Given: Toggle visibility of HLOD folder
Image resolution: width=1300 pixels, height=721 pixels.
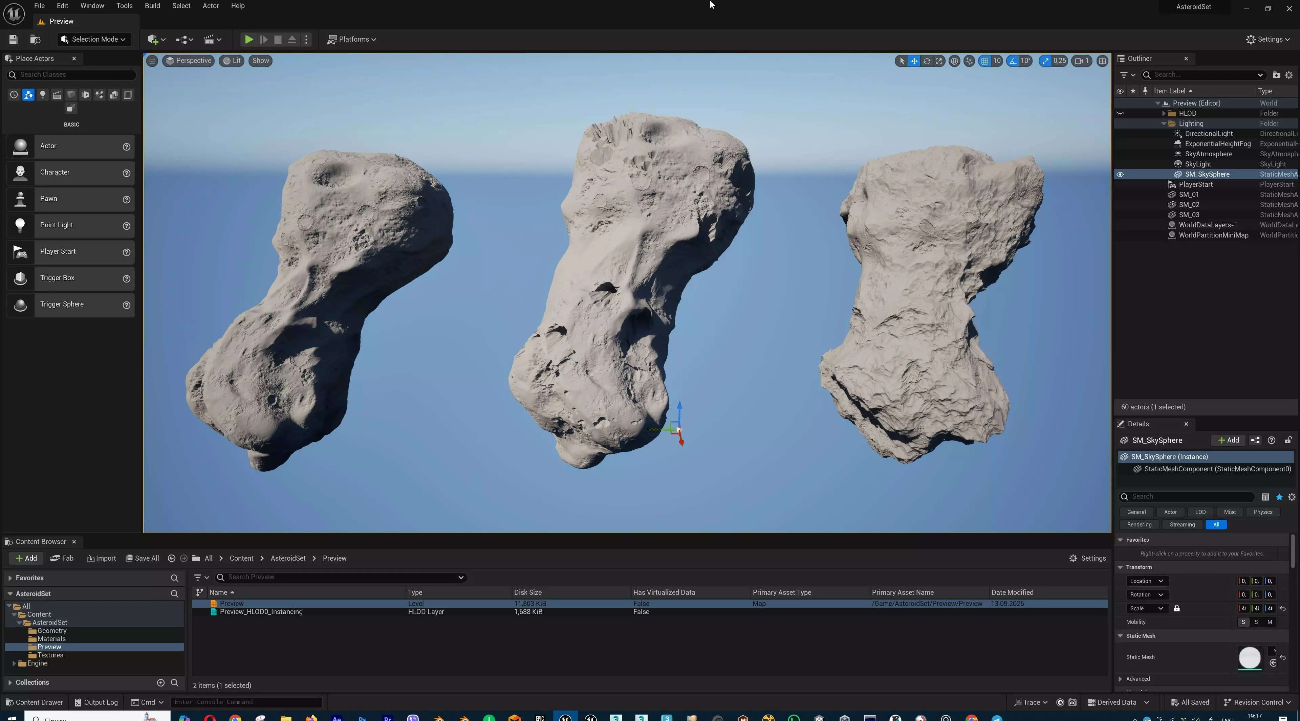Looking at the screenshot, I should coord(1120,113).
